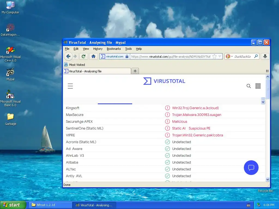Click Trojan.Win32.Generic.pak!cobra result

[x=198, y=135]
